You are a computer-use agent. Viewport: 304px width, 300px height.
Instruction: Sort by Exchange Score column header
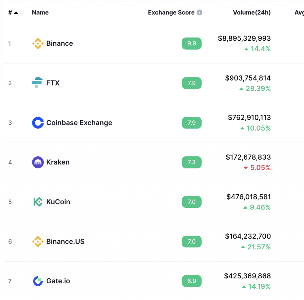click(171, 12)
